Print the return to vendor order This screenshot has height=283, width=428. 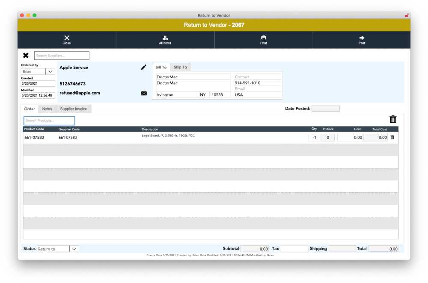[x=263, y=40]
